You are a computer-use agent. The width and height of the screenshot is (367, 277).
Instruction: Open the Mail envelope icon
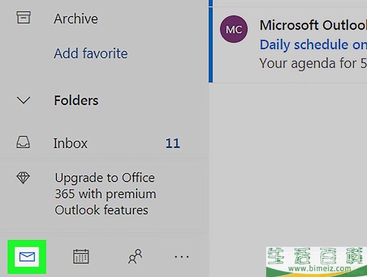[x=27, y=257]
